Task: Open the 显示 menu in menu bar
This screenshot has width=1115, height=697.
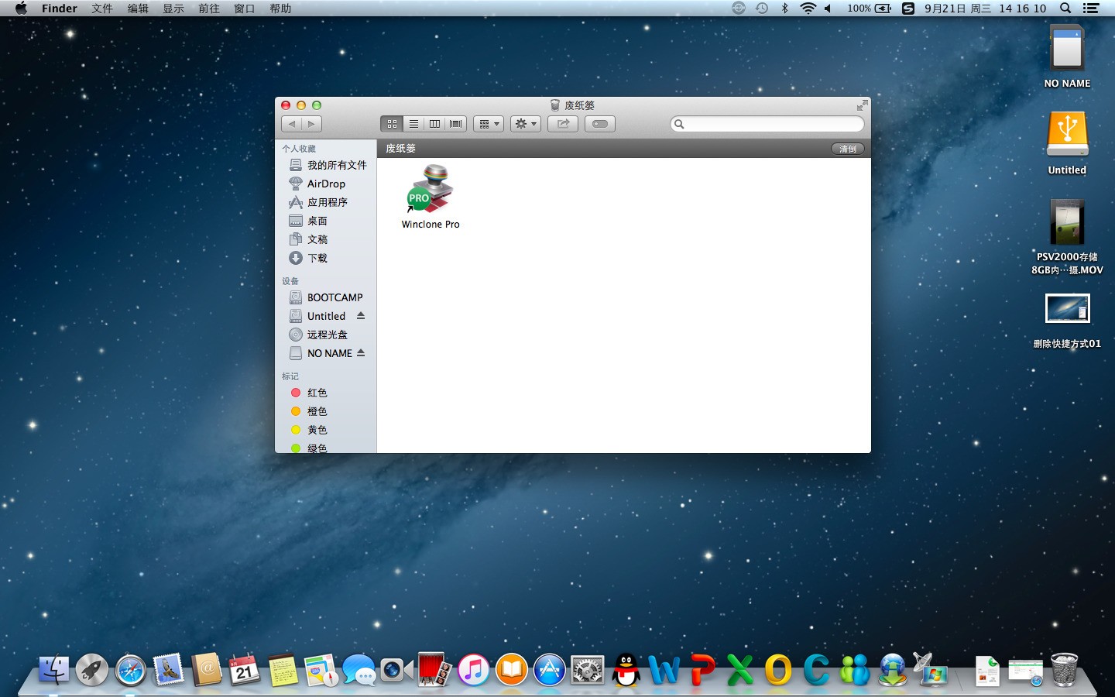Action: click(173, 9)
